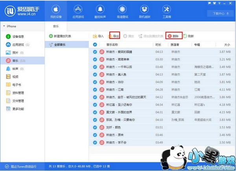This screenshot has width=236, height=171.
Task: Sort by the 专辑 column header
Action: coord(197,45)
